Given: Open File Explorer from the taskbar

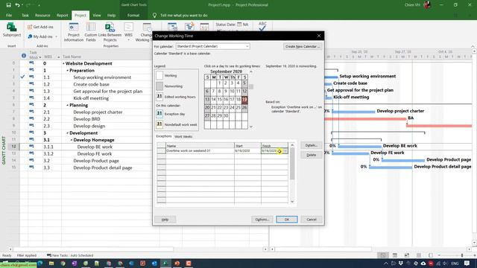Looking at the screenshot, I should click(51, 263).
